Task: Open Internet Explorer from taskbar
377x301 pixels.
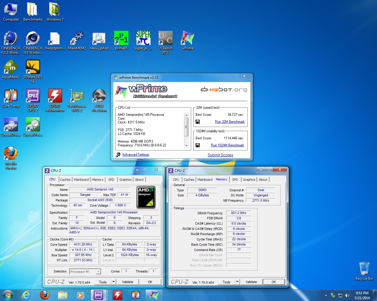Action: [x=27, y=295]
